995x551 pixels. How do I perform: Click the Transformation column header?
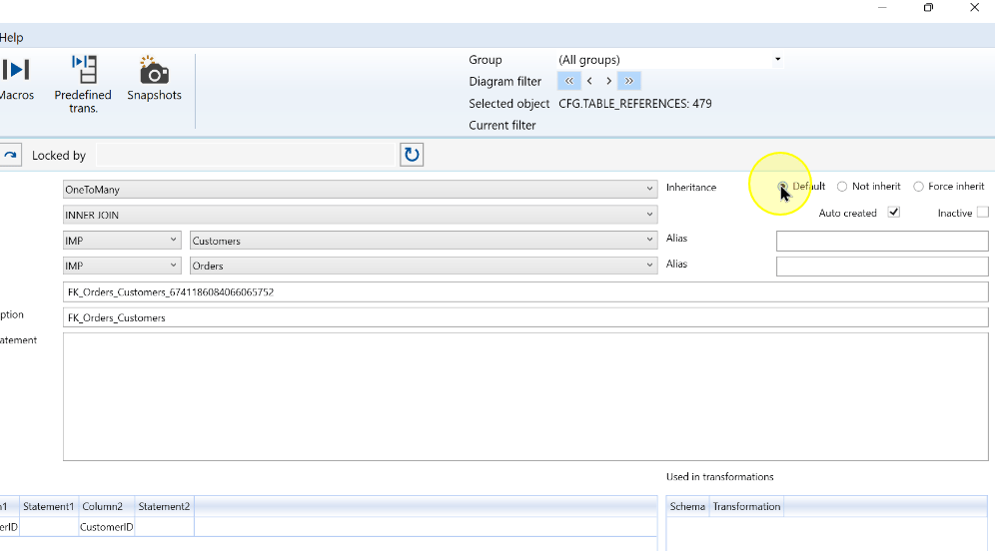tap(746, 507)
